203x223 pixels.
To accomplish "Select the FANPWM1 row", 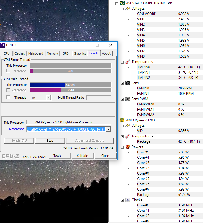I will tap(170, 110).
